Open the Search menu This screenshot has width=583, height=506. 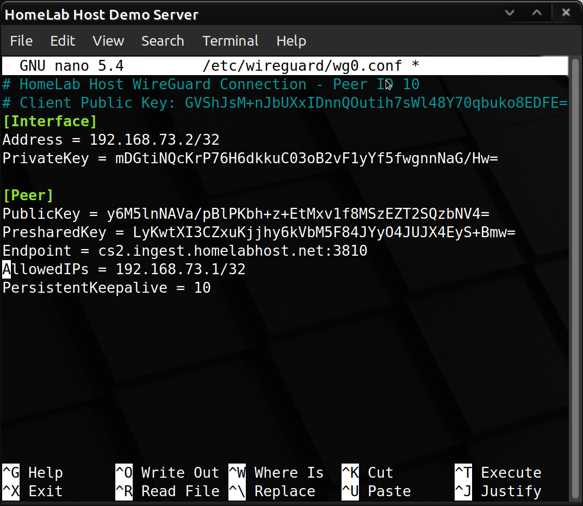click(163, 41)
